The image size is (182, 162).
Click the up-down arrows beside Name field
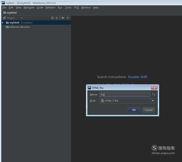pyautogui.click(x=154, y=94)
